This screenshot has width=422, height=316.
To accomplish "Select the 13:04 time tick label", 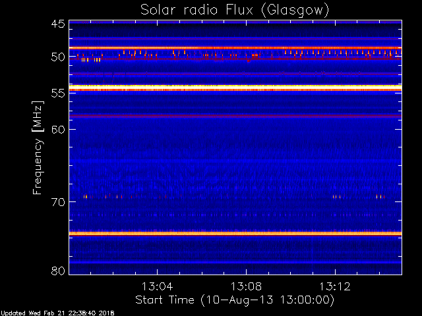I will [157, 286].
